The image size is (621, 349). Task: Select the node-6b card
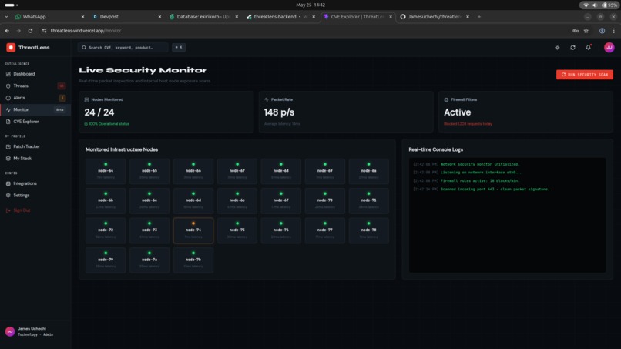(106, 201)
